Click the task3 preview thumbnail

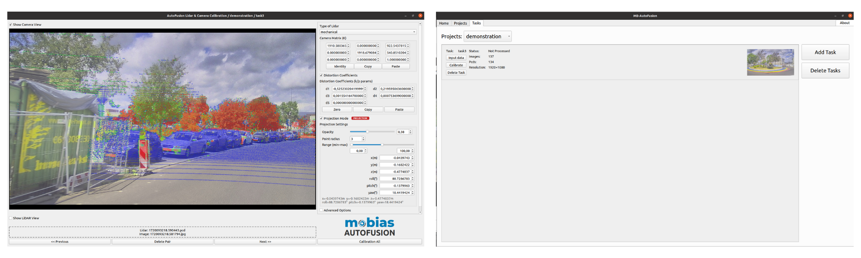tap(770, 62)
